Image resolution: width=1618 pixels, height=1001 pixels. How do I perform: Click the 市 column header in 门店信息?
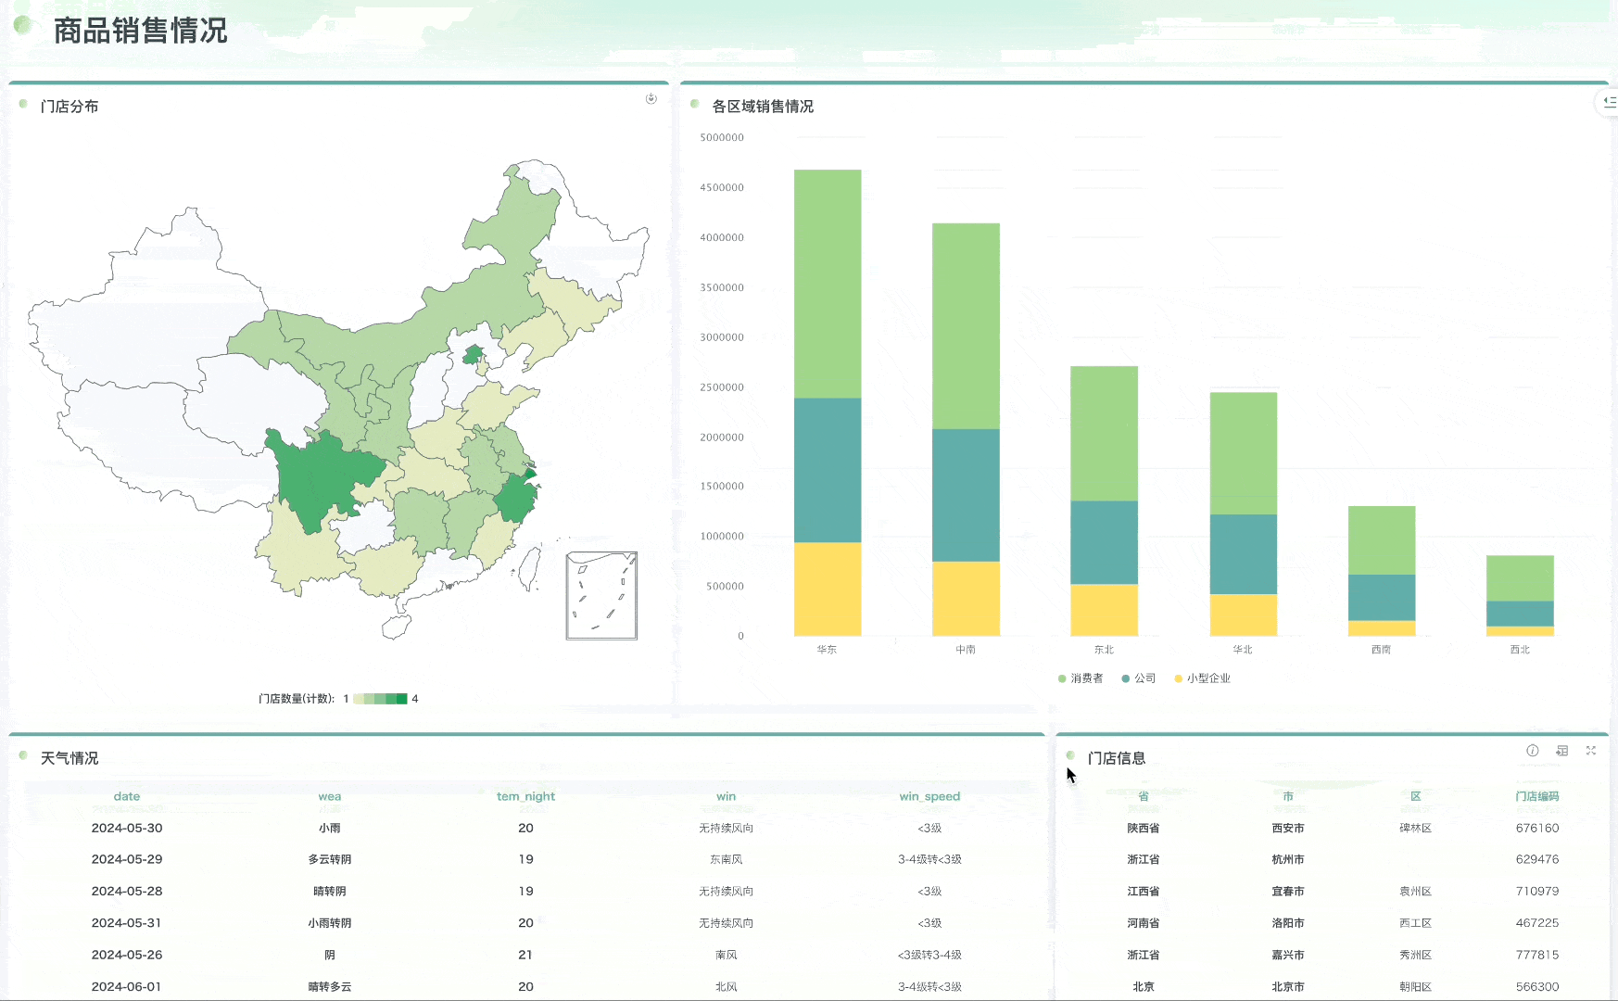(x=1288, y=796)
